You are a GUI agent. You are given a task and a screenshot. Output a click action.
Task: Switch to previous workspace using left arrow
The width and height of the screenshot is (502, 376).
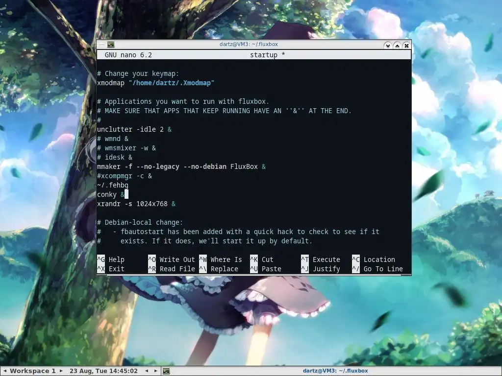[5, 371]
